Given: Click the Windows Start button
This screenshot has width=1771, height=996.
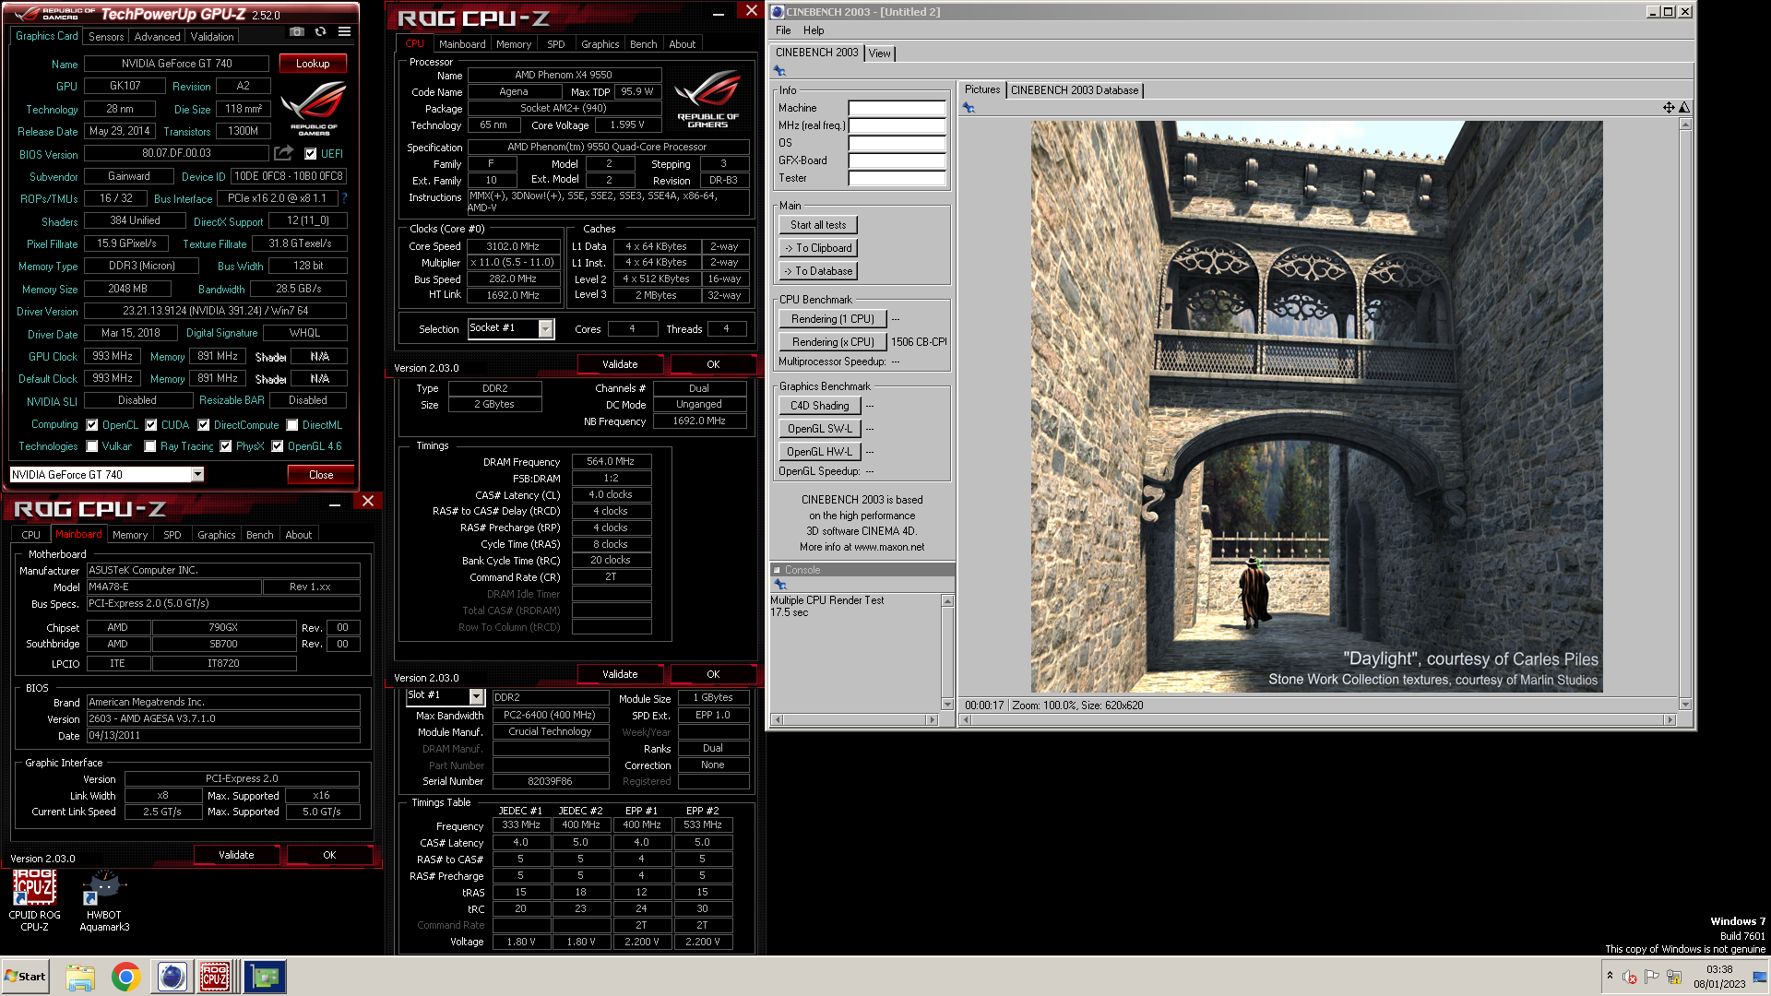Looking at the screenshot, I should 26,977.
